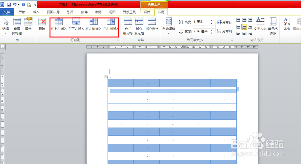Viewport: 301px width, 164px height.
Task: Align cell text top right
Action: 250,20
